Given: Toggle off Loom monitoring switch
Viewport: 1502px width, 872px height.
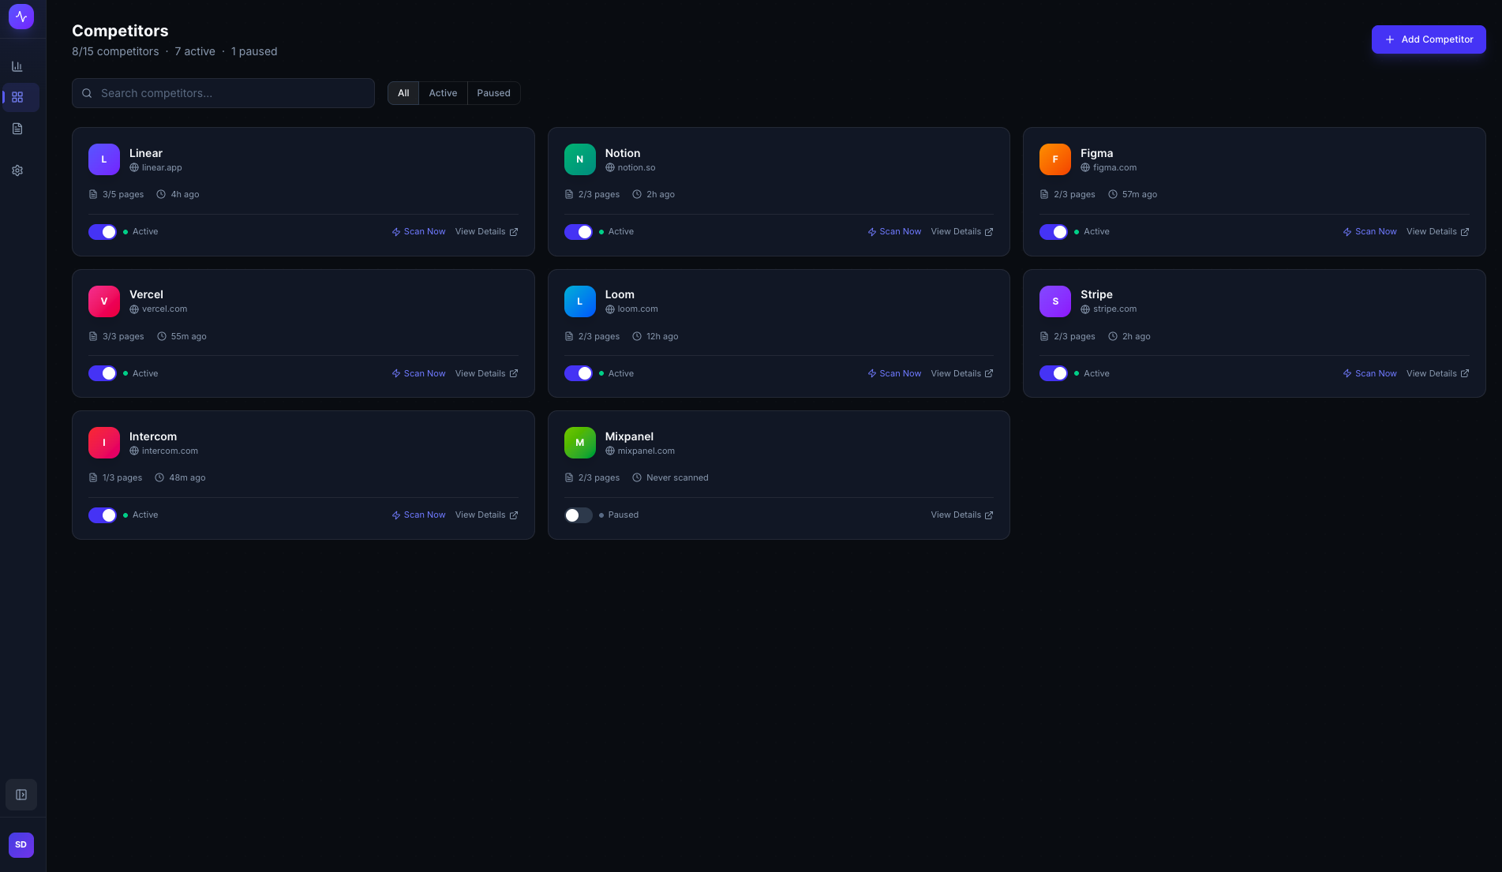Looking at the screenshot, I should click(x=579, y=373).
